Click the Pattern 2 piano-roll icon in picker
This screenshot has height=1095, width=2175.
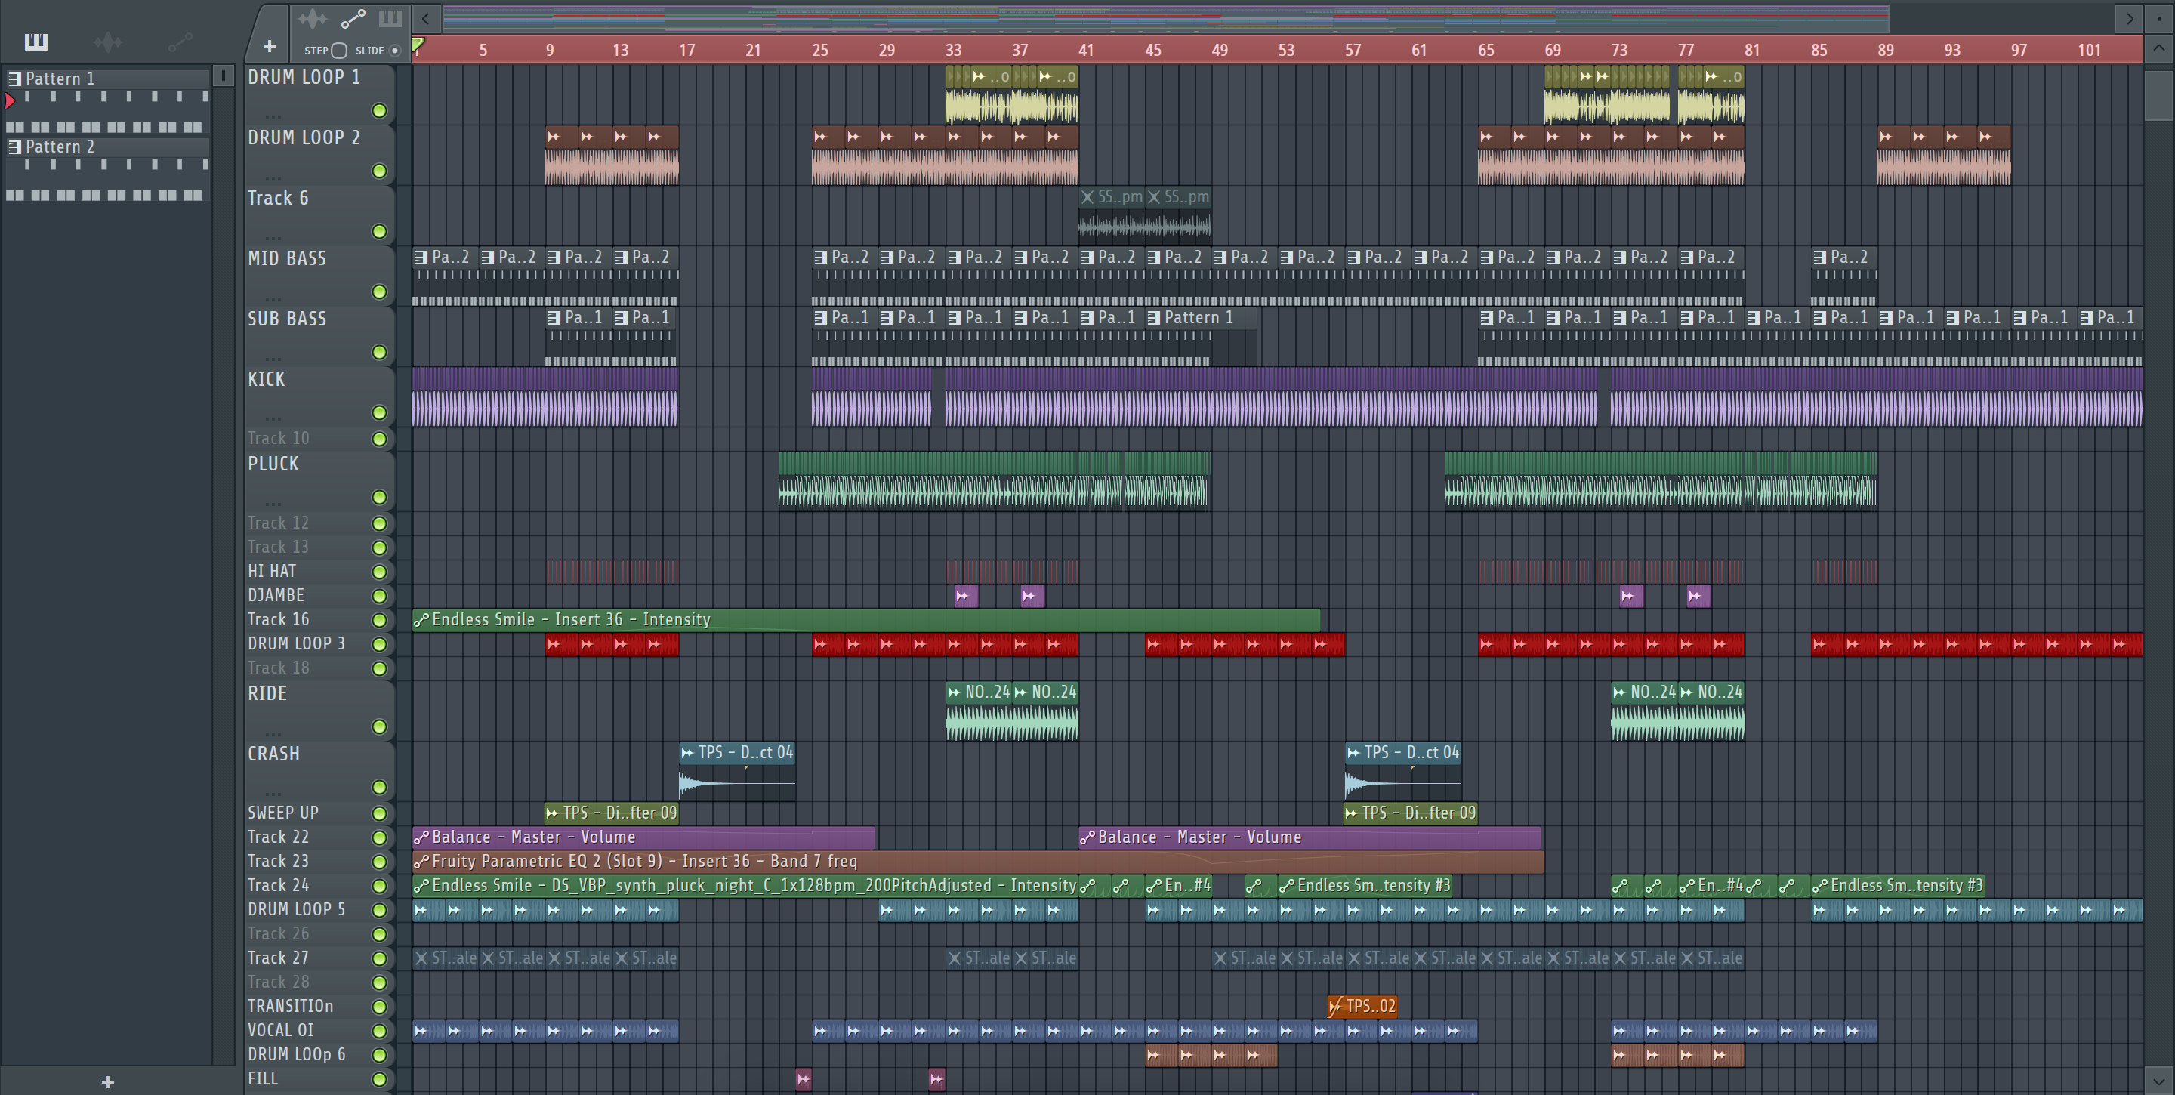pos(14,147)
